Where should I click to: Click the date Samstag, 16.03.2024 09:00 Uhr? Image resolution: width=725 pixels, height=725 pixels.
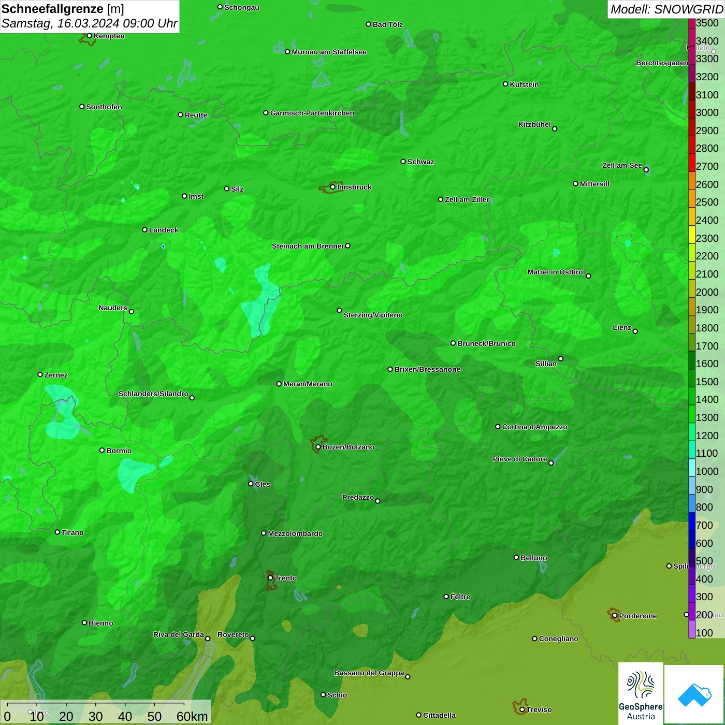[x=90, y=23]
